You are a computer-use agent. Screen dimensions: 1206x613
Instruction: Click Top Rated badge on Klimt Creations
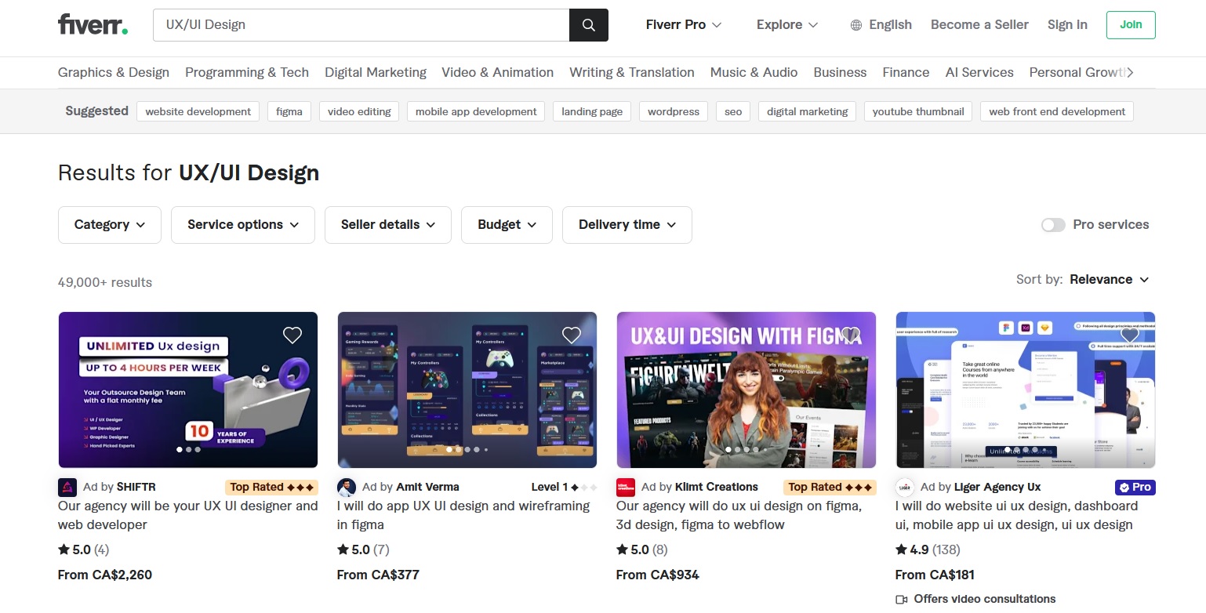coord(830,487)
